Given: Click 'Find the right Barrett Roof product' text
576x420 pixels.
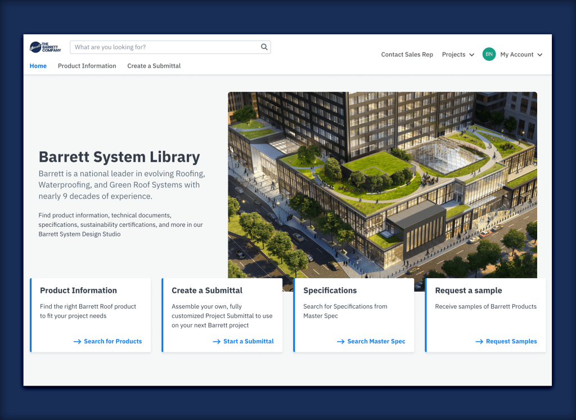Looking at the screenshot, I should coord(88,311).
